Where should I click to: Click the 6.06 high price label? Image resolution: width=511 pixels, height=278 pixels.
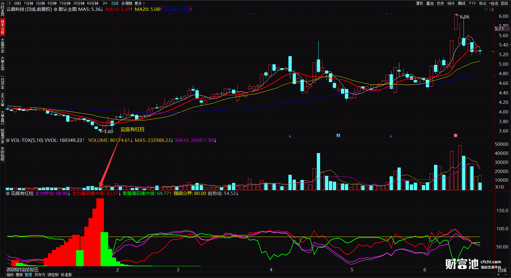464,17
